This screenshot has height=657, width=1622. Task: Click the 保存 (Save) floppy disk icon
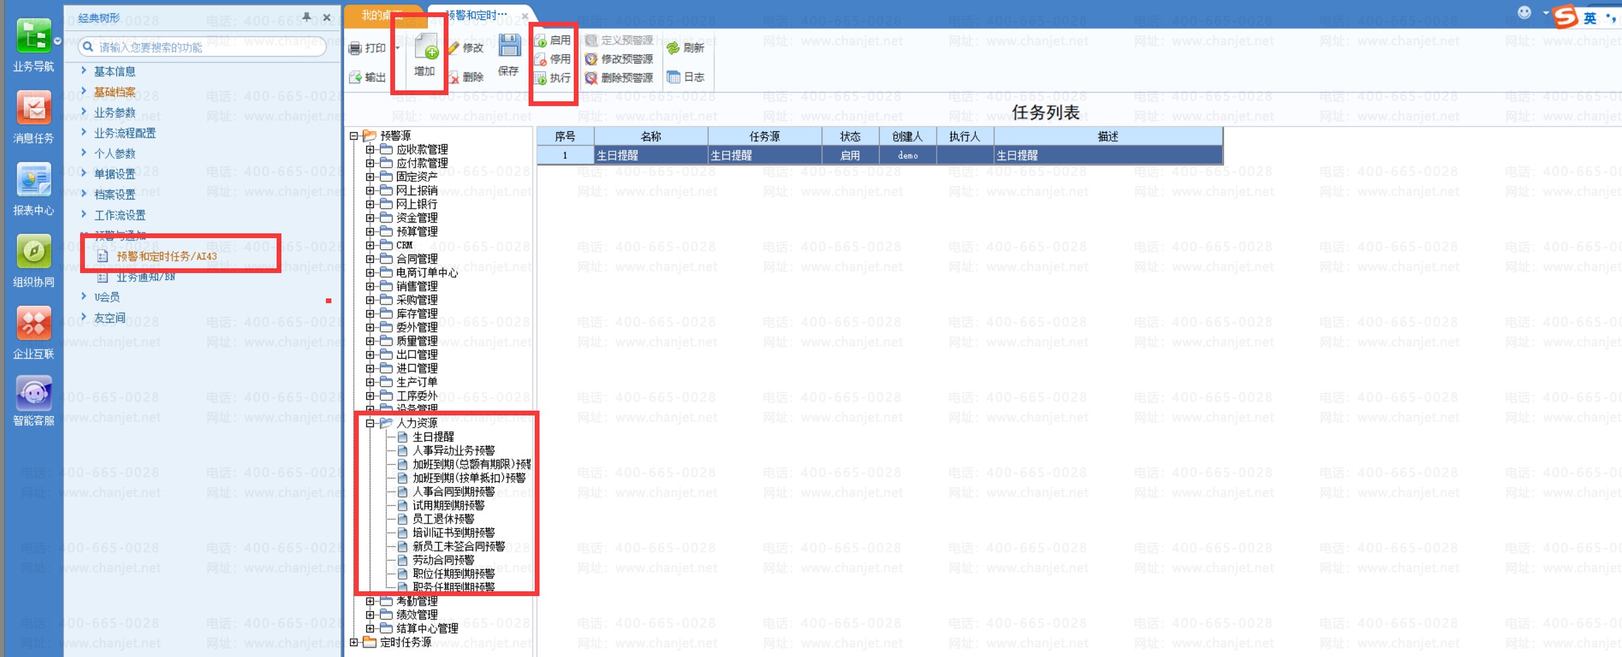click(509, 47)
